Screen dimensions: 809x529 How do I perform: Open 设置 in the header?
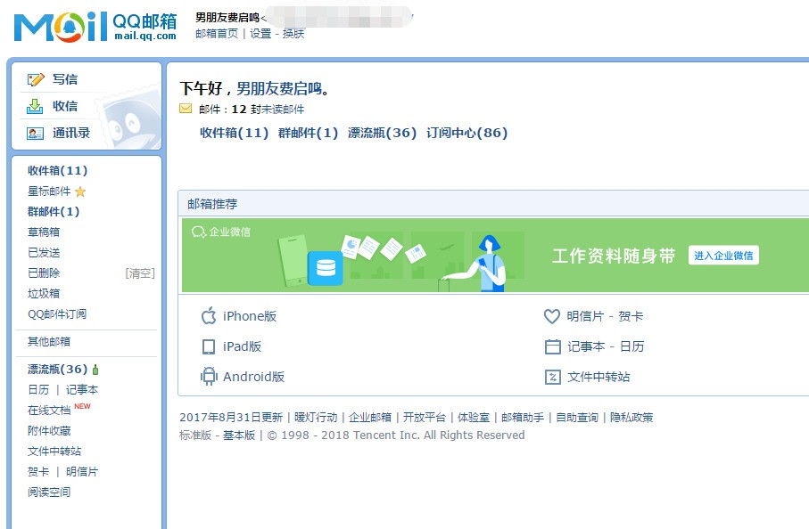[x=260, y=34]
